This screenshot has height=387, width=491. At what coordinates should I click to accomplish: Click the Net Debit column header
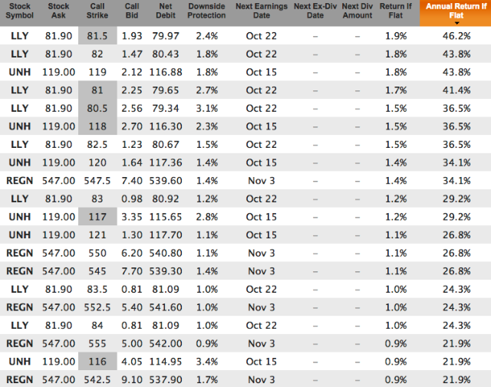coord(166,11)
